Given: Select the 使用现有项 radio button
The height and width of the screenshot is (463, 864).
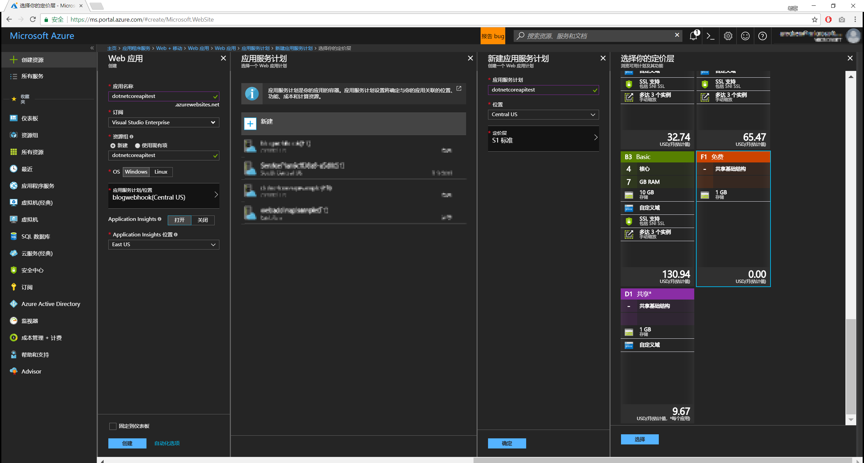Looking at the screenshot, I should pos(137,146).
